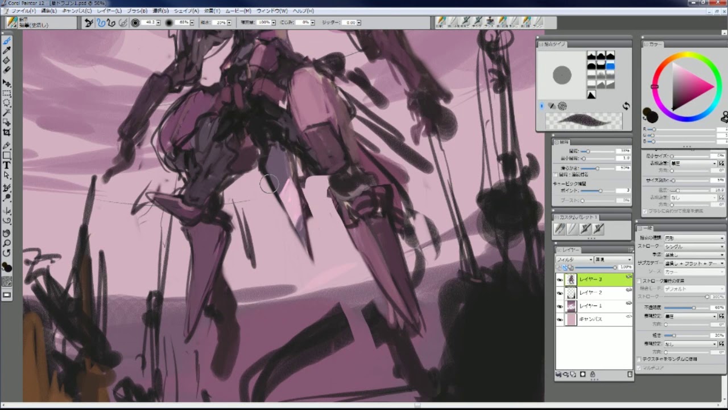Viewport: 728px width, 410px height.
Task: Open 100% resaturation dropdown arrow
Action: (274, 23)
